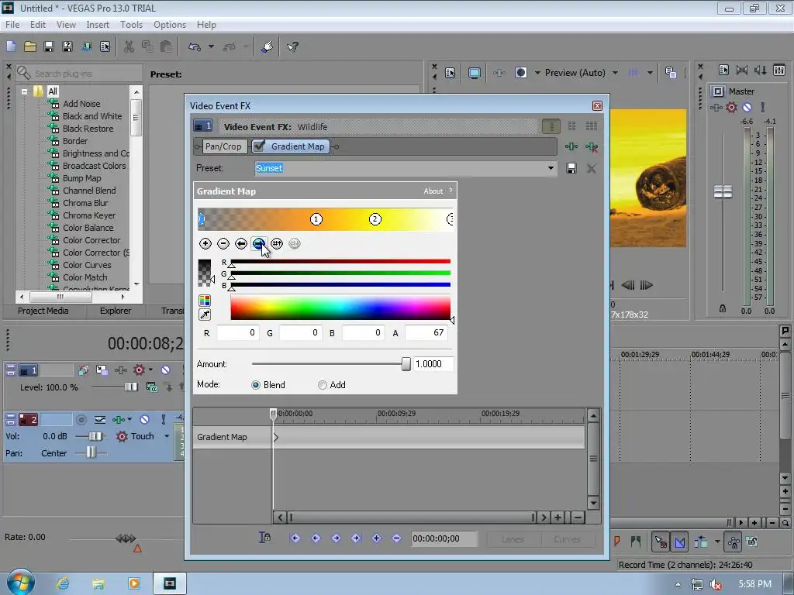The image size is (794, 595).
Task: Select gradient control point 1
Action: coord(316,219)
